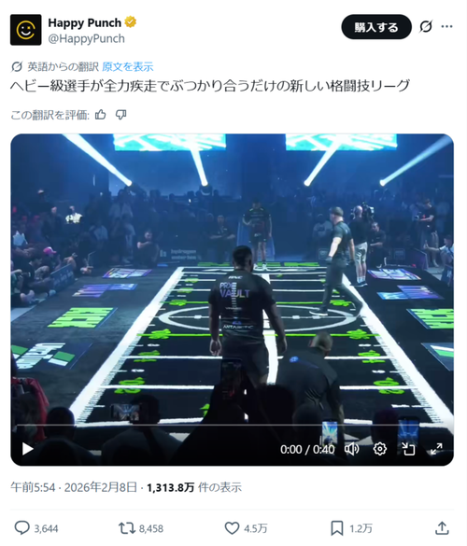Image resolution: width=467 pixels, height=546 pixels.
Task: Open video in picture-in-picture mode
Action: (408, 449)
